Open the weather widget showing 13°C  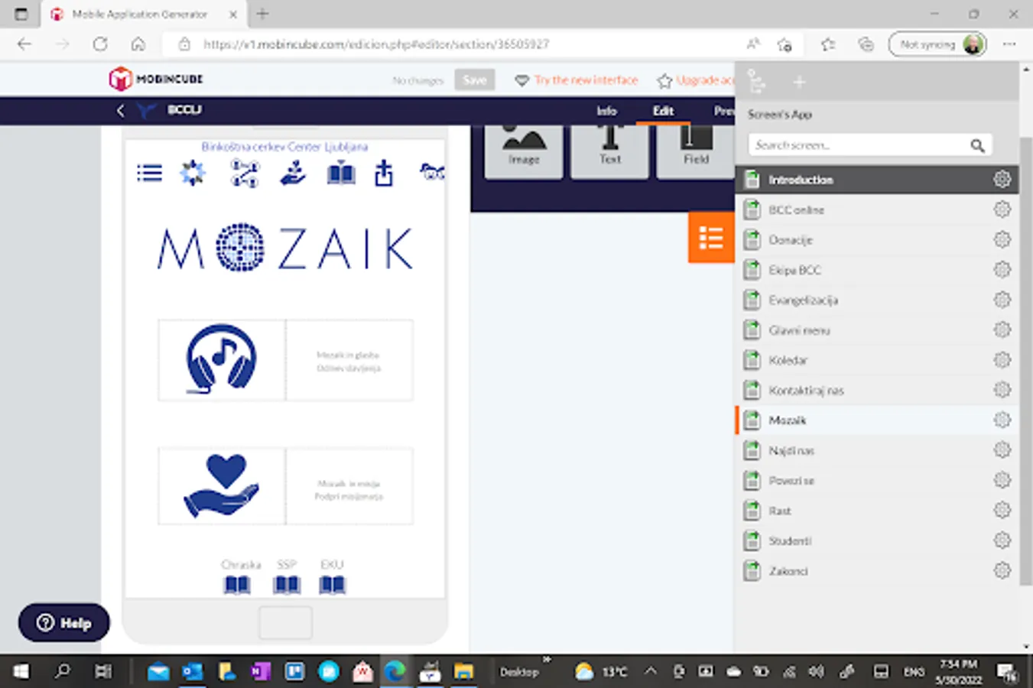coord(601,671)
